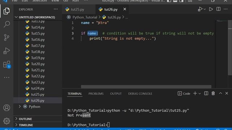Image resolution: width=232 pixels, height=130 pixels.
Task: Open Source Control view
Action: [x=7, y=38]
